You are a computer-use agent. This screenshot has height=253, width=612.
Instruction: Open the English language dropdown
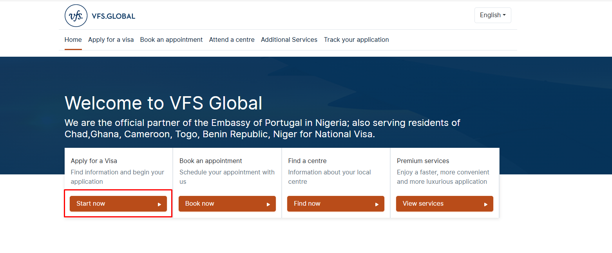point(492,15)
